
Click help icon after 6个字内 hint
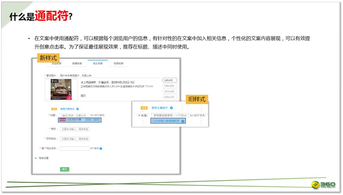click(101, 149)
